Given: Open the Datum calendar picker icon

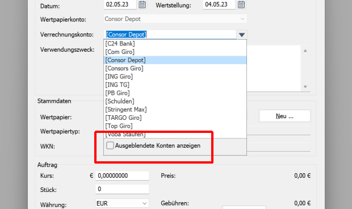Looking at the screenshot, I should (142, 5).
